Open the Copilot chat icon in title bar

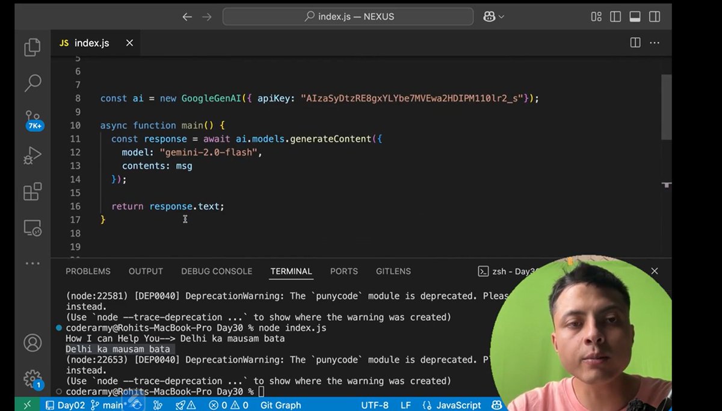489,17
